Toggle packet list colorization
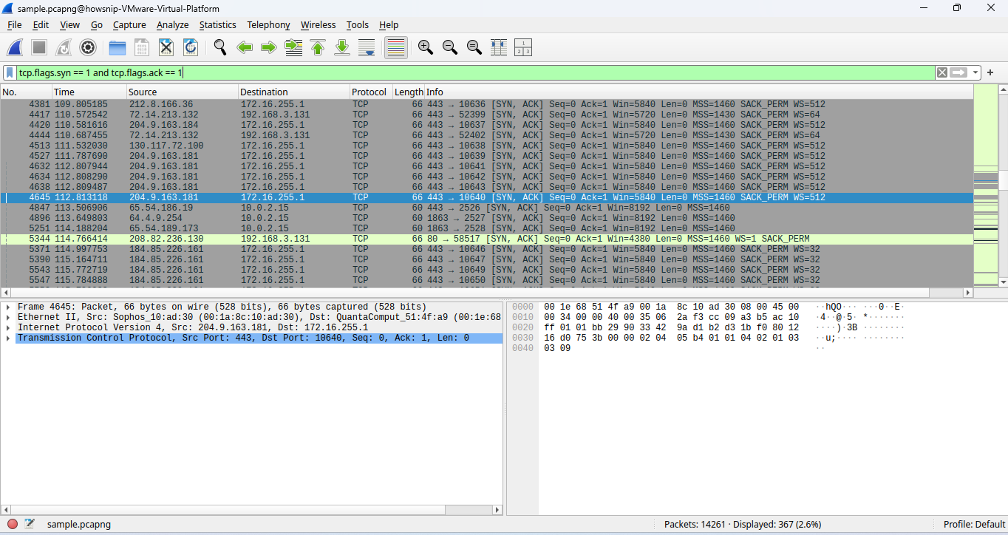The width and height of the screenshot is (1008, 535). point(396,47)
